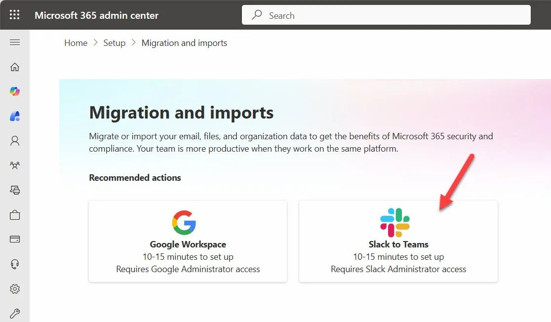Click the search magnifier icon

[257, 15]
